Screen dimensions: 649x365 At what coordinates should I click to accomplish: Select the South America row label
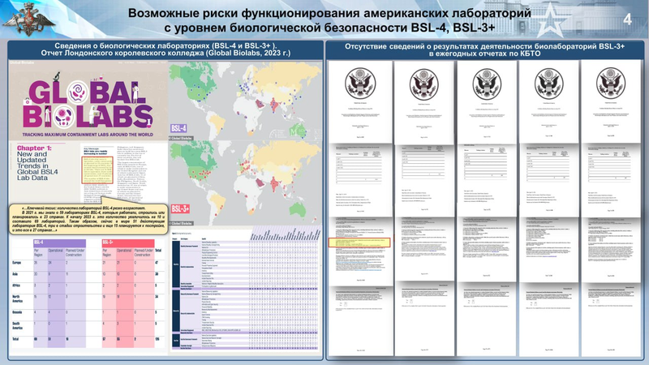click(x=17, y=326)
